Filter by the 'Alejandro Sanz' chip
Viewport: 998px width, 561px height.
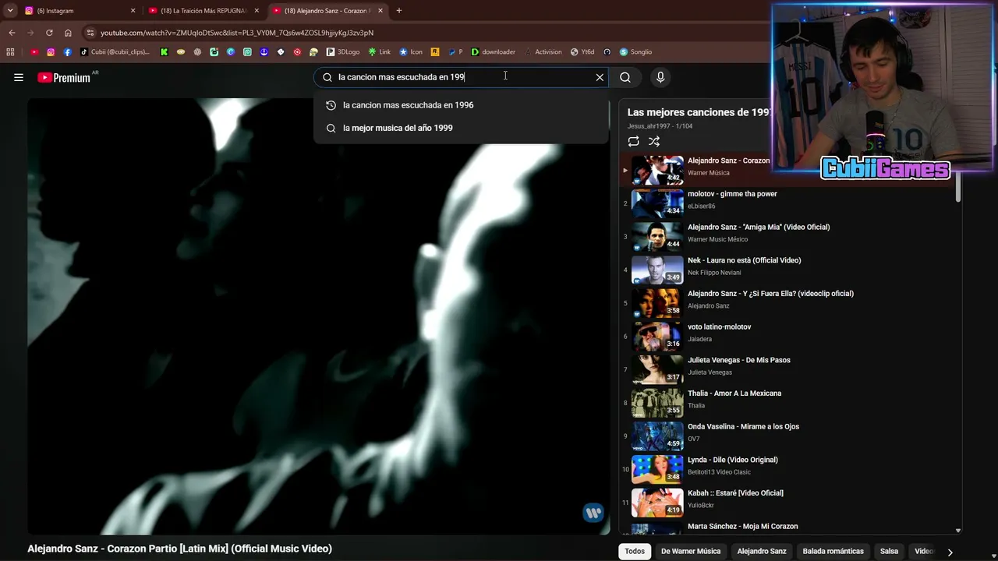[x=762, y=551]
